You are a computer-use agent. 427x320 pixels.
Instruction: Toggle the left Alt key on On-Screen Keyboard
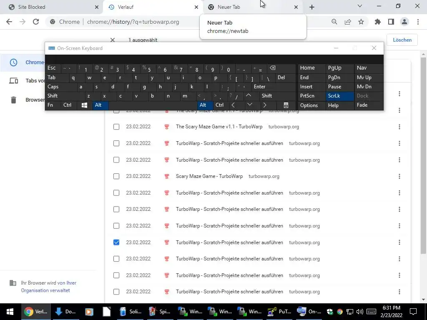coord(100,105)
